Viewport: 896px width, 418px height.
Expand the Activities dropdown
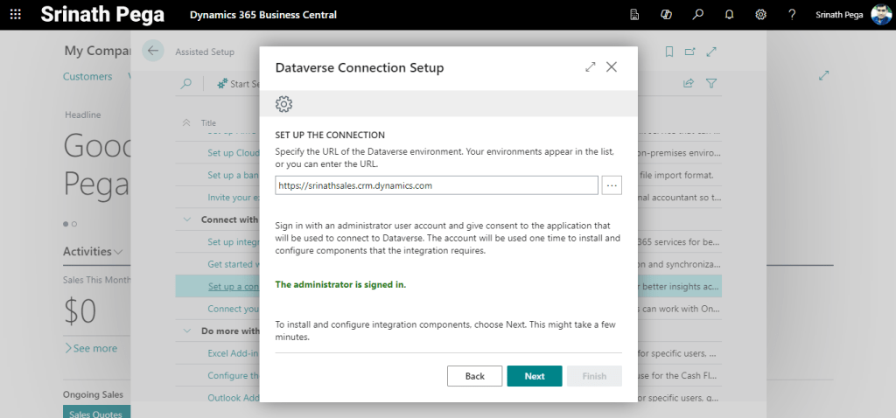(x=118, y=252)
